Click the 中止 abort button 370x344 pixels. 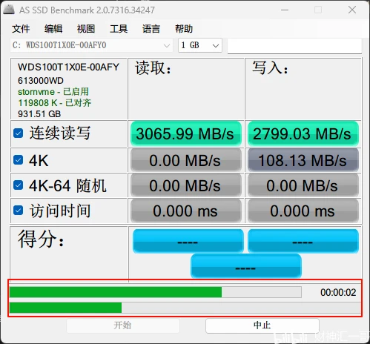[262, 325]
